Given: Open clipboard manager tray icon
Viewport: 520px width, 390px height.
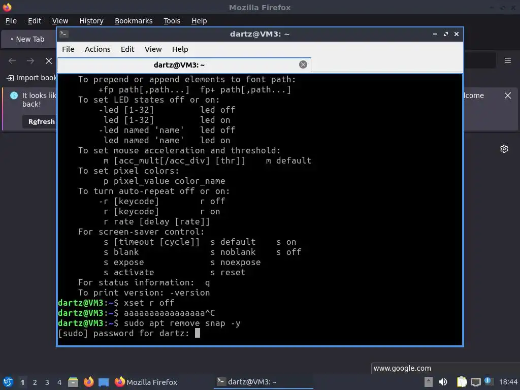Looking at the screenshot, I should (462, 382).
